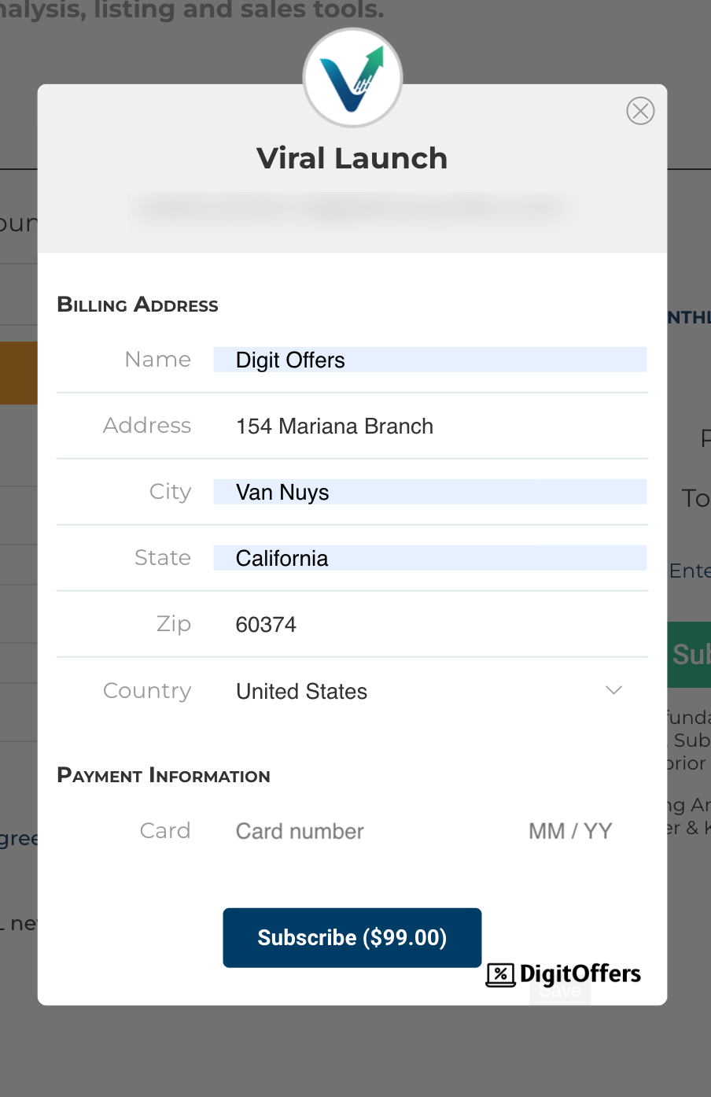
Task: Click the DigitOffers laptop logo icon
Action: coord(500,974)
